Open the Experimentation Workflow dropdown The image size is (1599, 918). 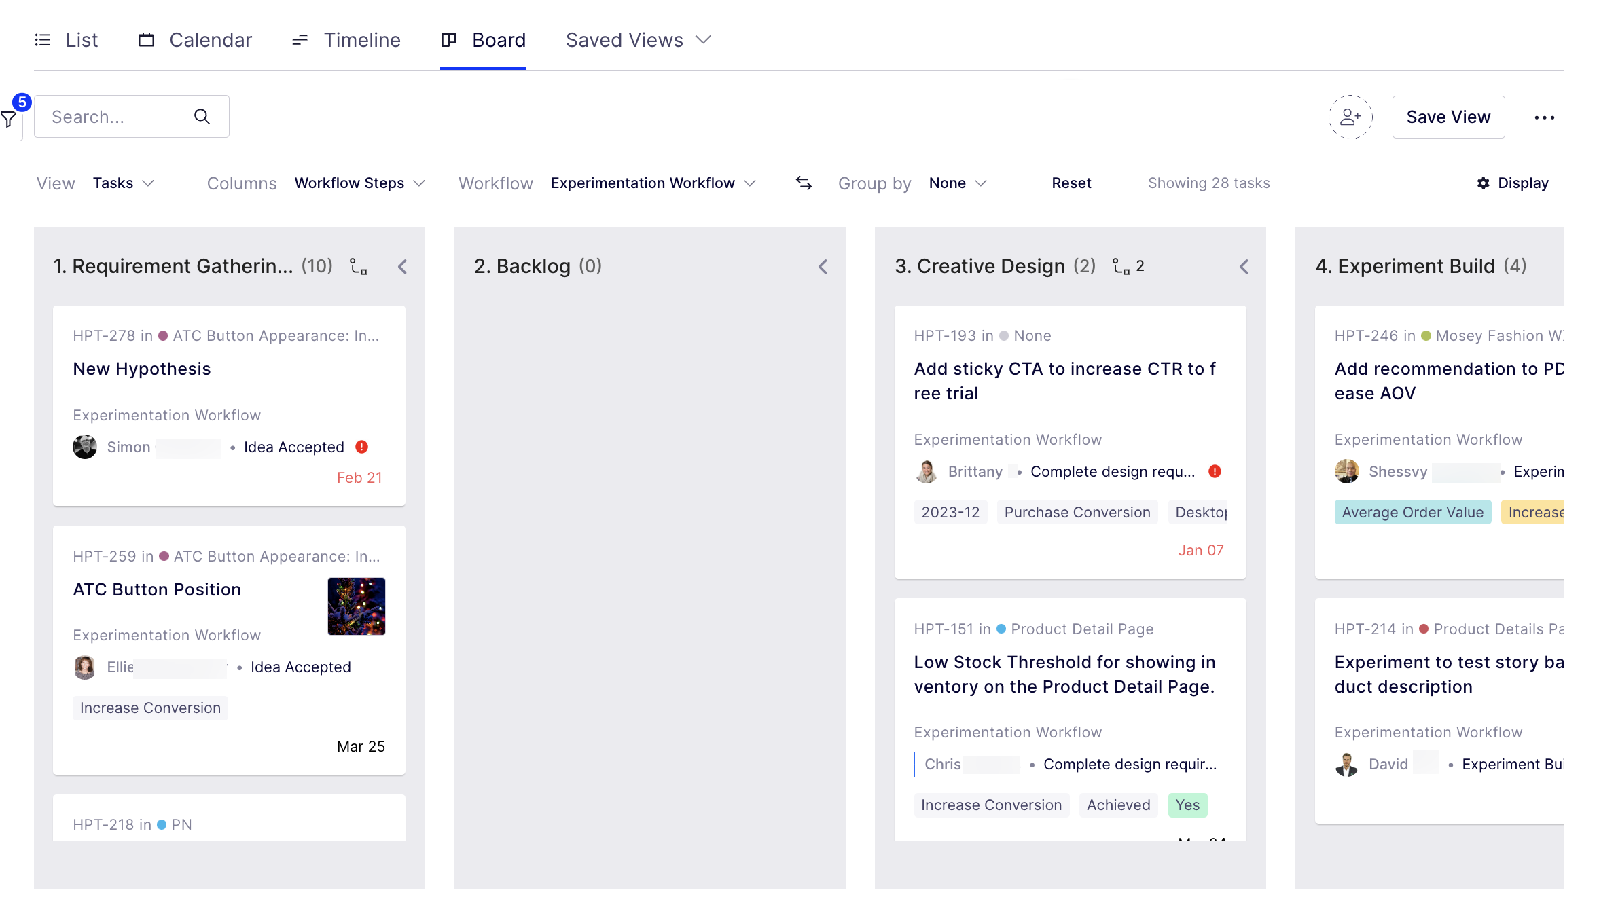point(653,183)
